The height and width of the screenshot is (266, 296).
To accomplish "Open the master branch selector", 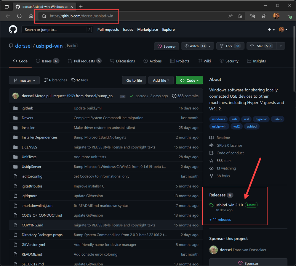I will (24, 80).
